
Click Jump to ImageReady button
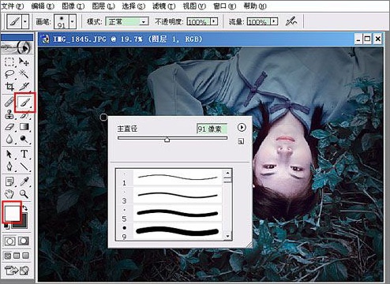[17, 270]
